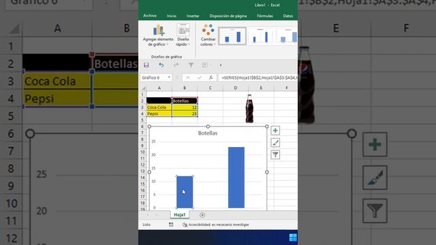Click the chart right-middle resize handle
The height and width of the screenshot is (245, 436).
click(266, 172)
